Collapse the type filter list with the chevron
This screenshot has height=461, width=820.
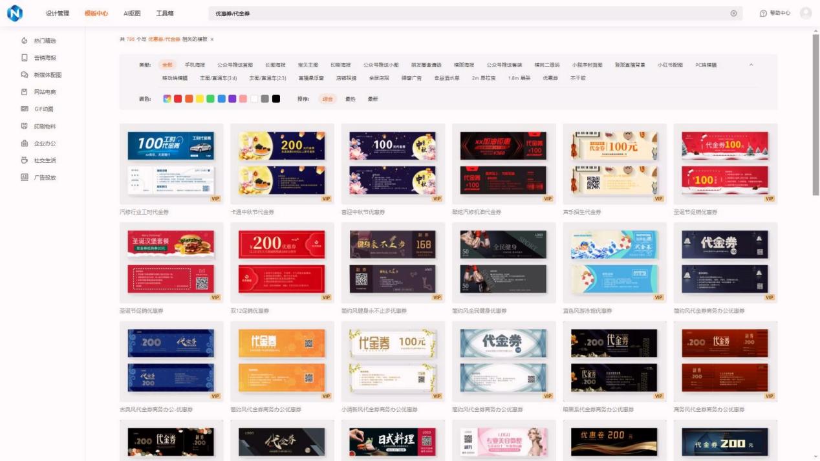tap(750, 65)
